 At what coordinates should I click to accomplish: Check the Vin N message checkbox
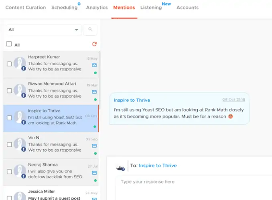click(x=9, y=145)
